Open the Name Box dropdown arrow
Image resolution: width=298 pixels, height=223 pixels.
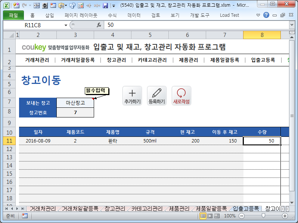click(66, 25)
